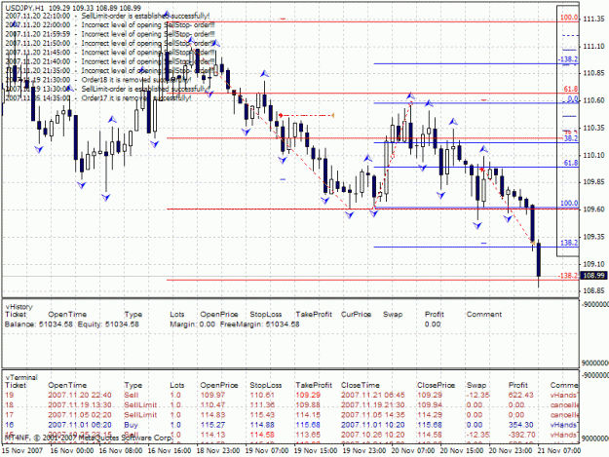
Task: Click the highlighted current price label 108.99
Action: coord(593,276)
